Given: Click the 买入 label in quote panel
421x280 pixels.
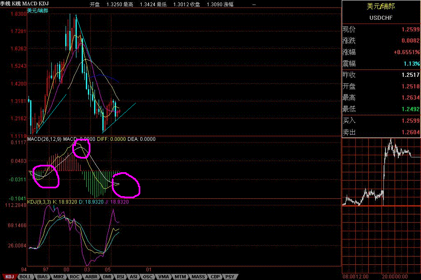Looking at the screenshot, I should 349,121.
